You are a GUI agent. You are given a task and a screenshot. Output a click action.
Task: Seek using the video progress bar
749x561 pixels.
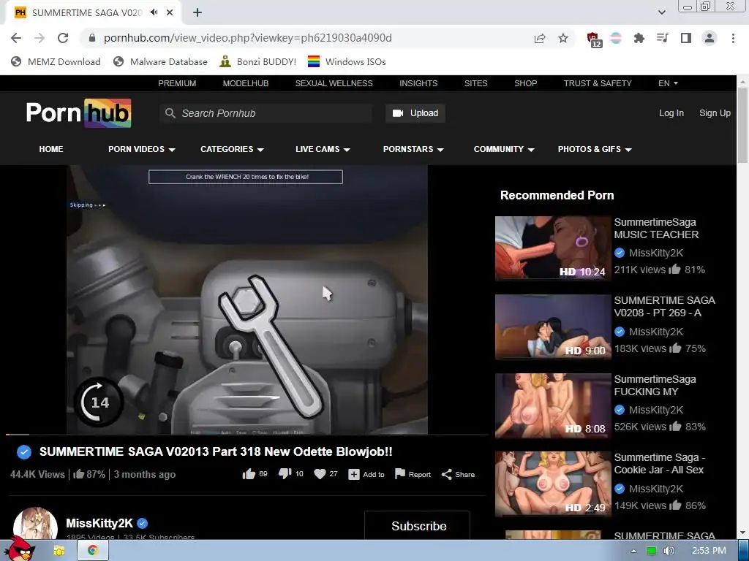tap(247, 435)
